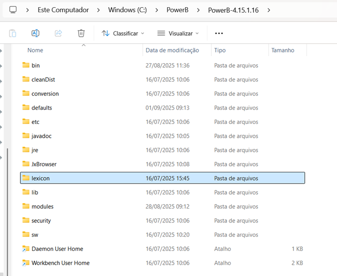The width and height of the screenshot is (337, 276).
Task: Select the sw folder icon
Action: coord(26,234)
